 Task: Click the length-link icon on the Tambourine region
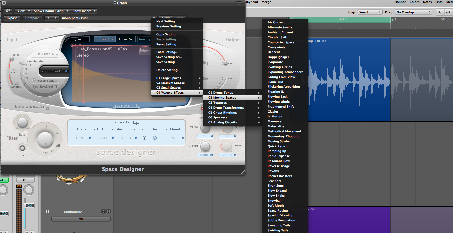312,209
